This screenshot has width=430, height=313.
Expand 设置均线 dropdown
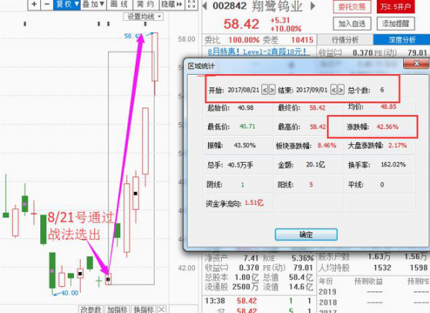143,17
